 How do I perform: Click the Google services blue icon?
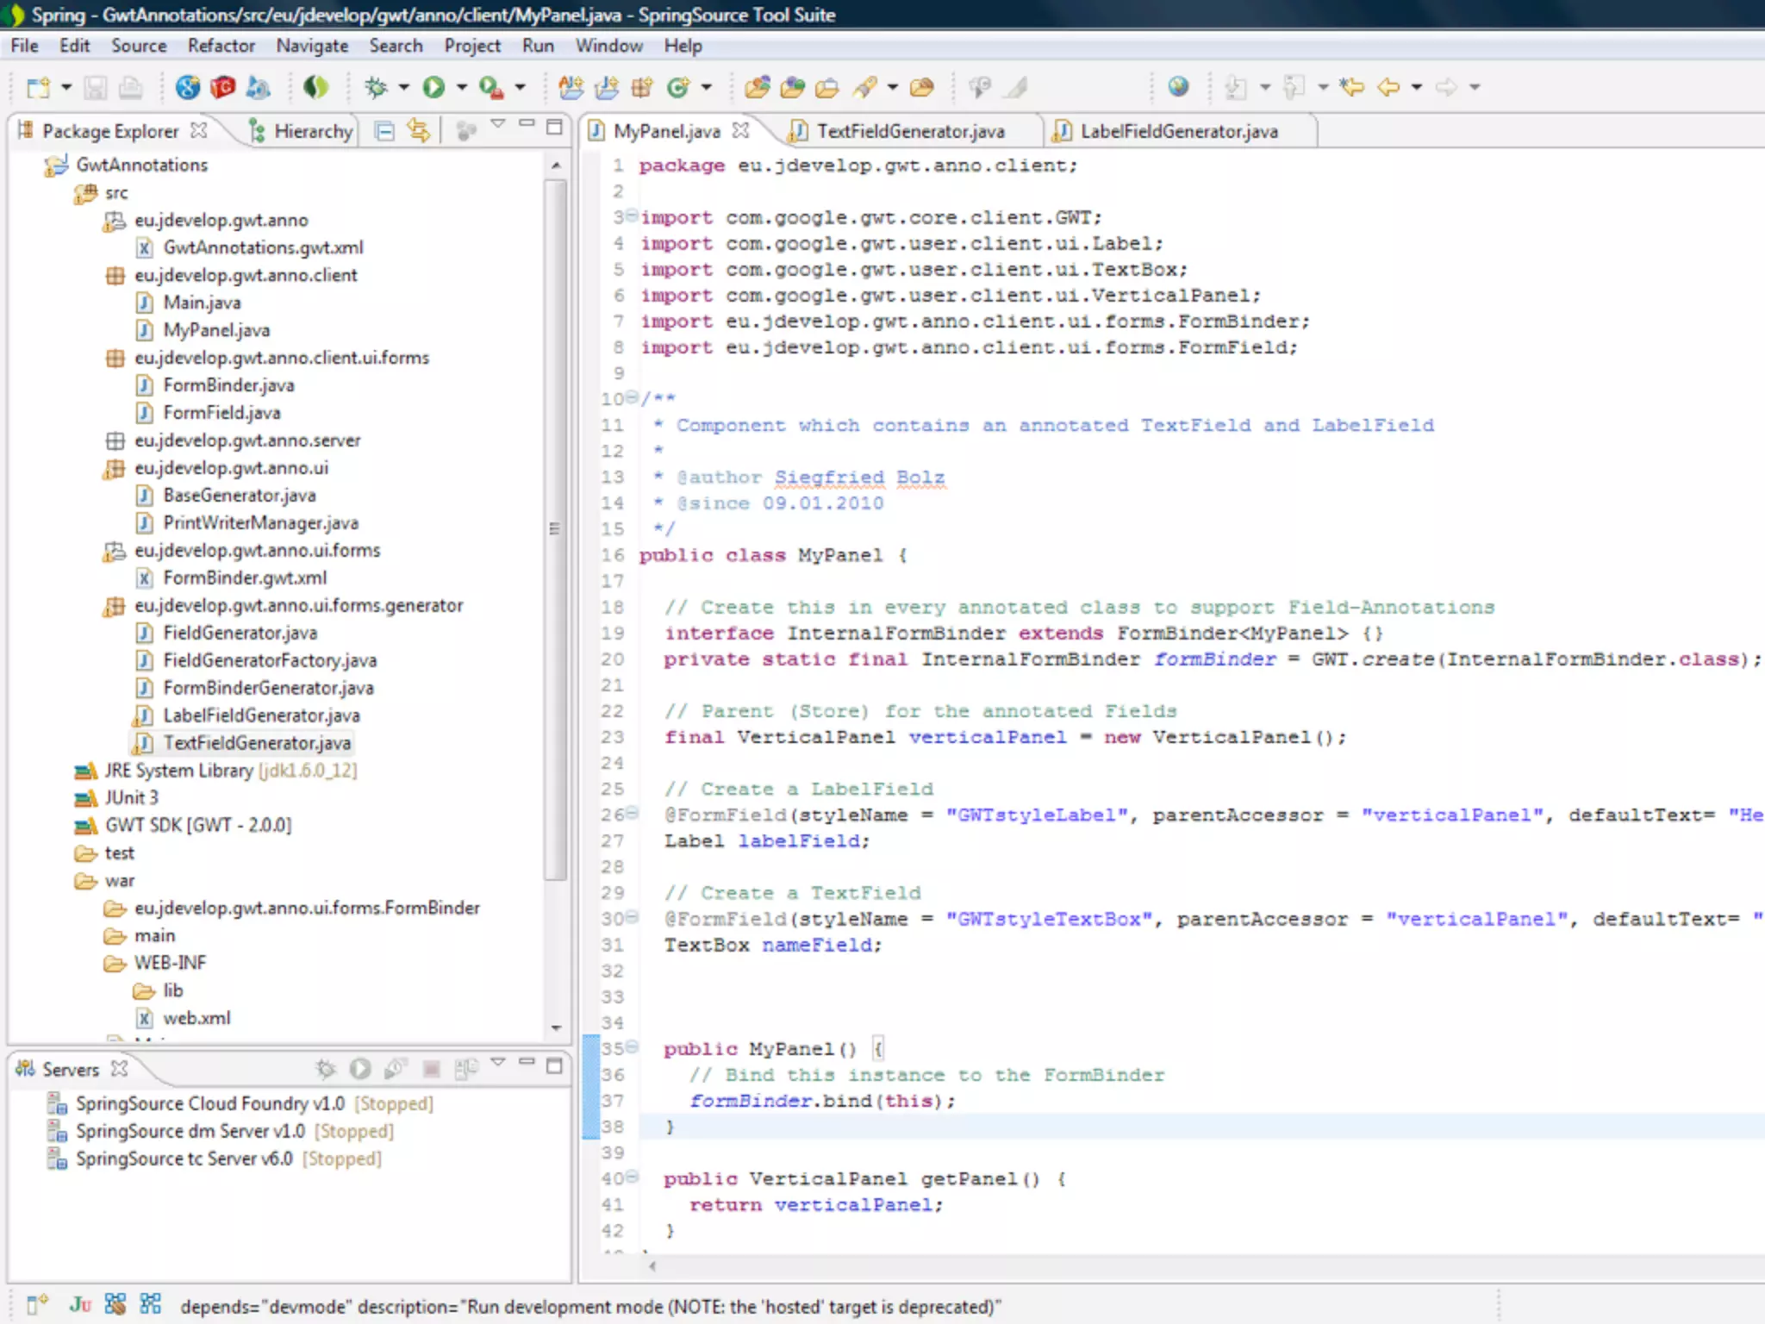(188, 87)
